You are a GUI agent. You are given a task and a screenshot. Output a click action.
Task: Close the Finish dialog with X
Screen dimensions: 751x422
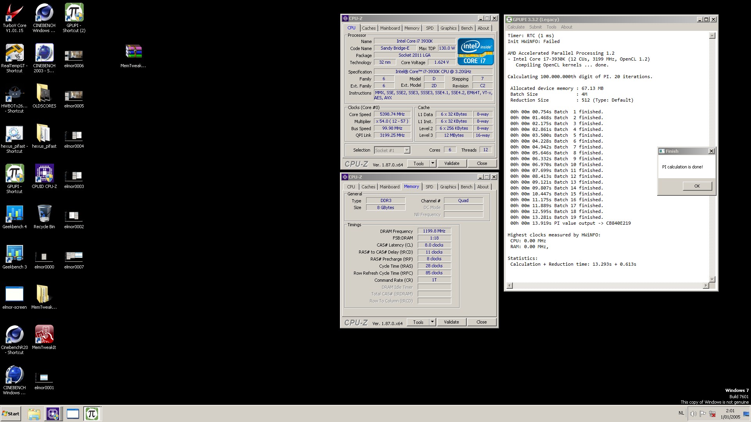pyautogui.click(x=711, y=151)
